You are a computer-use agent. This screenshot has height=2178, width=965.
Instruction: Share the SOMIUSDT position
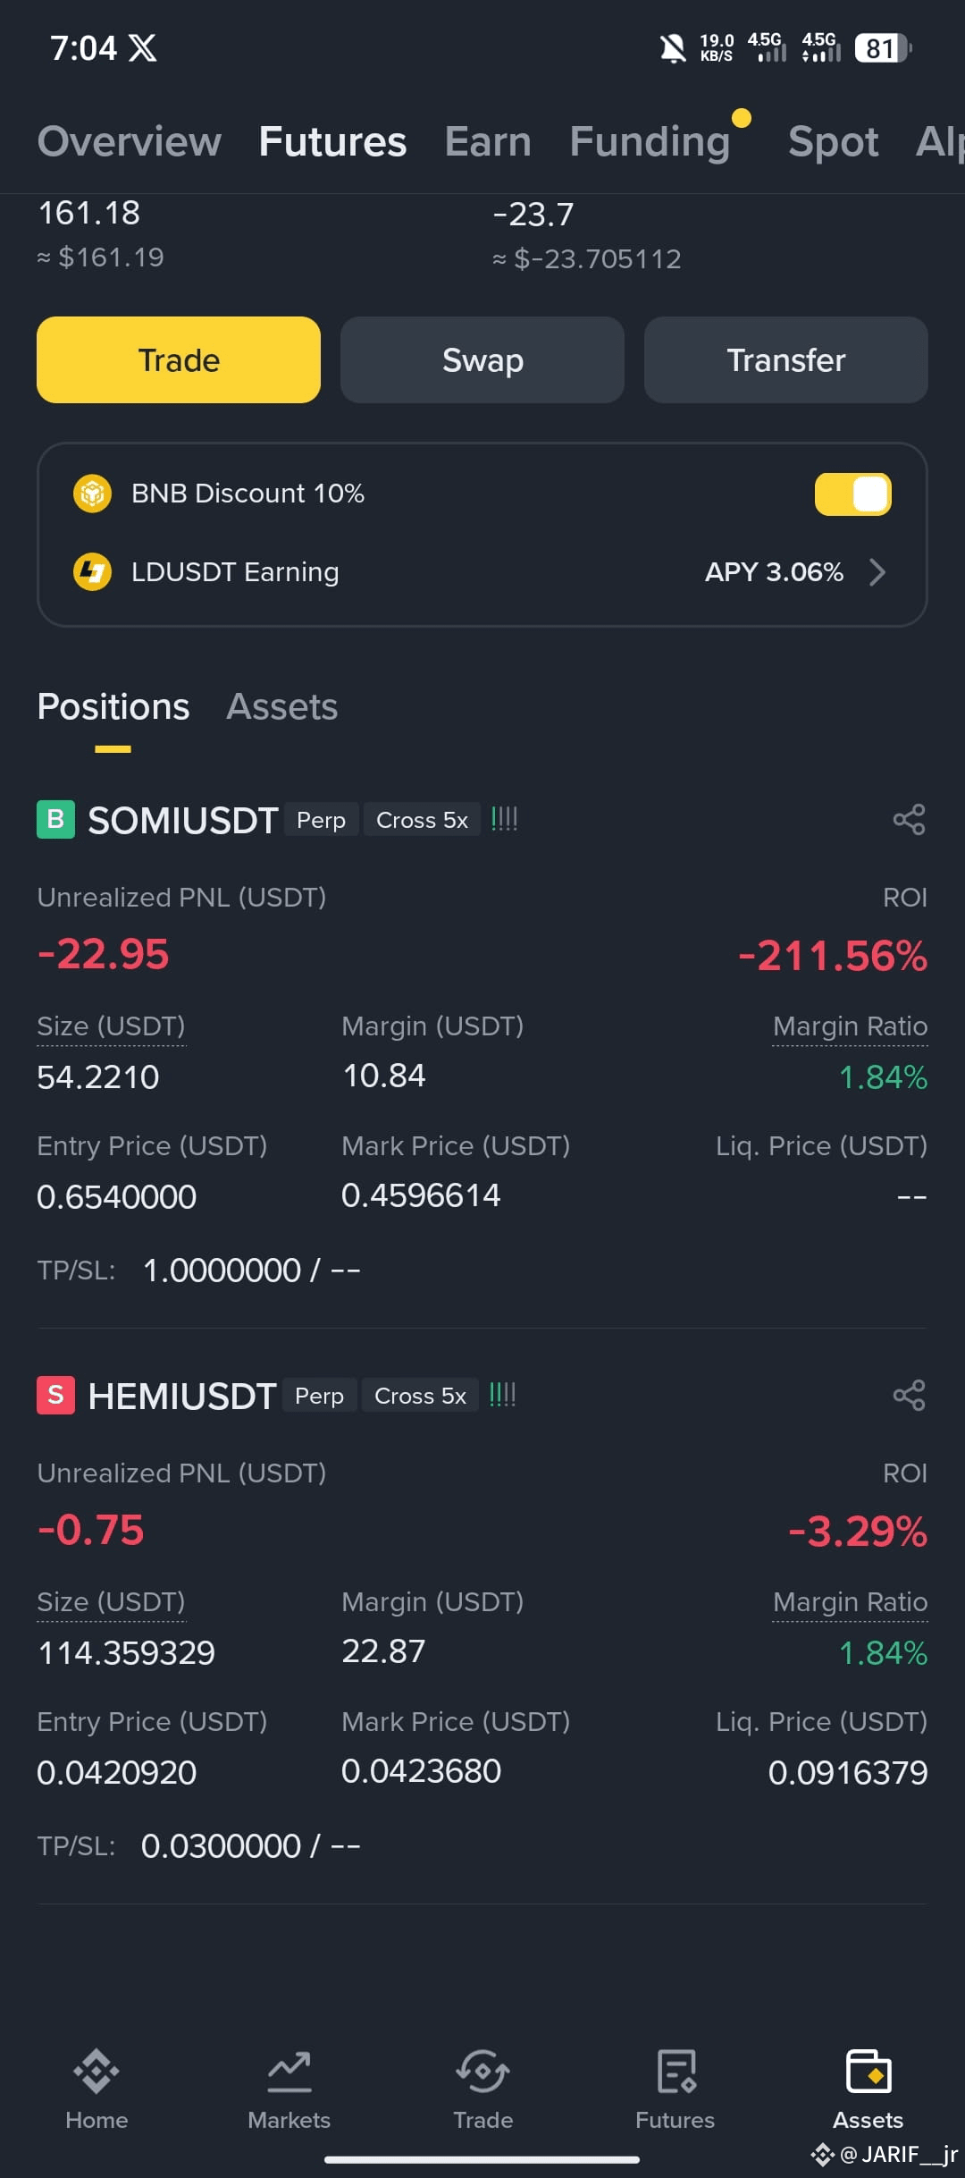point(909,820)
